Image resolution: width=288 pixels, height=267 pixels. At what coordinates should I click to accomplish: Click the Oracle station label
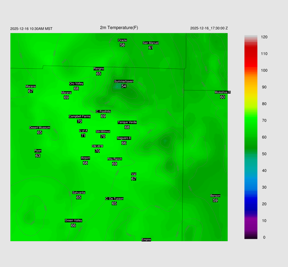[x=122, y=40]
